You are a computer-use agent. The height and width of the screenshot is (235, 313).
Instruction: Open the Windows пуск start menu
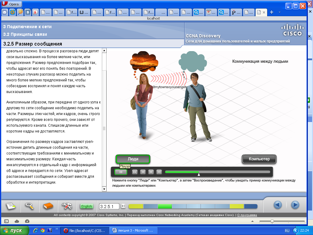[x=14, y=230]
